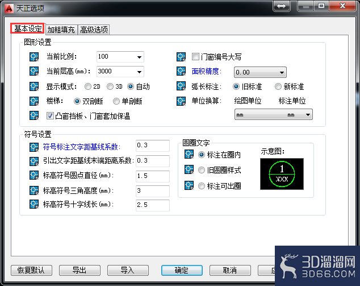Click the icon beside 符号标注文字距基线系数

(x=34, y=147)
